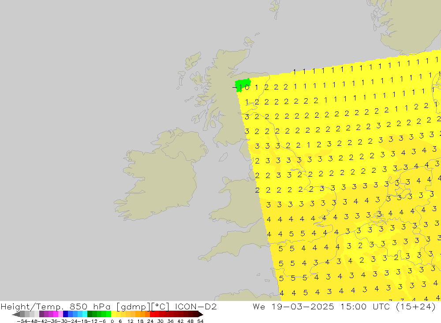
Task: Click the dark blue swatch in color scale
Action: pyautogui.click(x=66, y=314)
